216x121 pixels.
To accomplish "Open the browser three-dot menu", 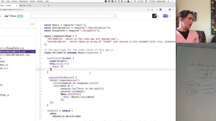I will (173, 10).
